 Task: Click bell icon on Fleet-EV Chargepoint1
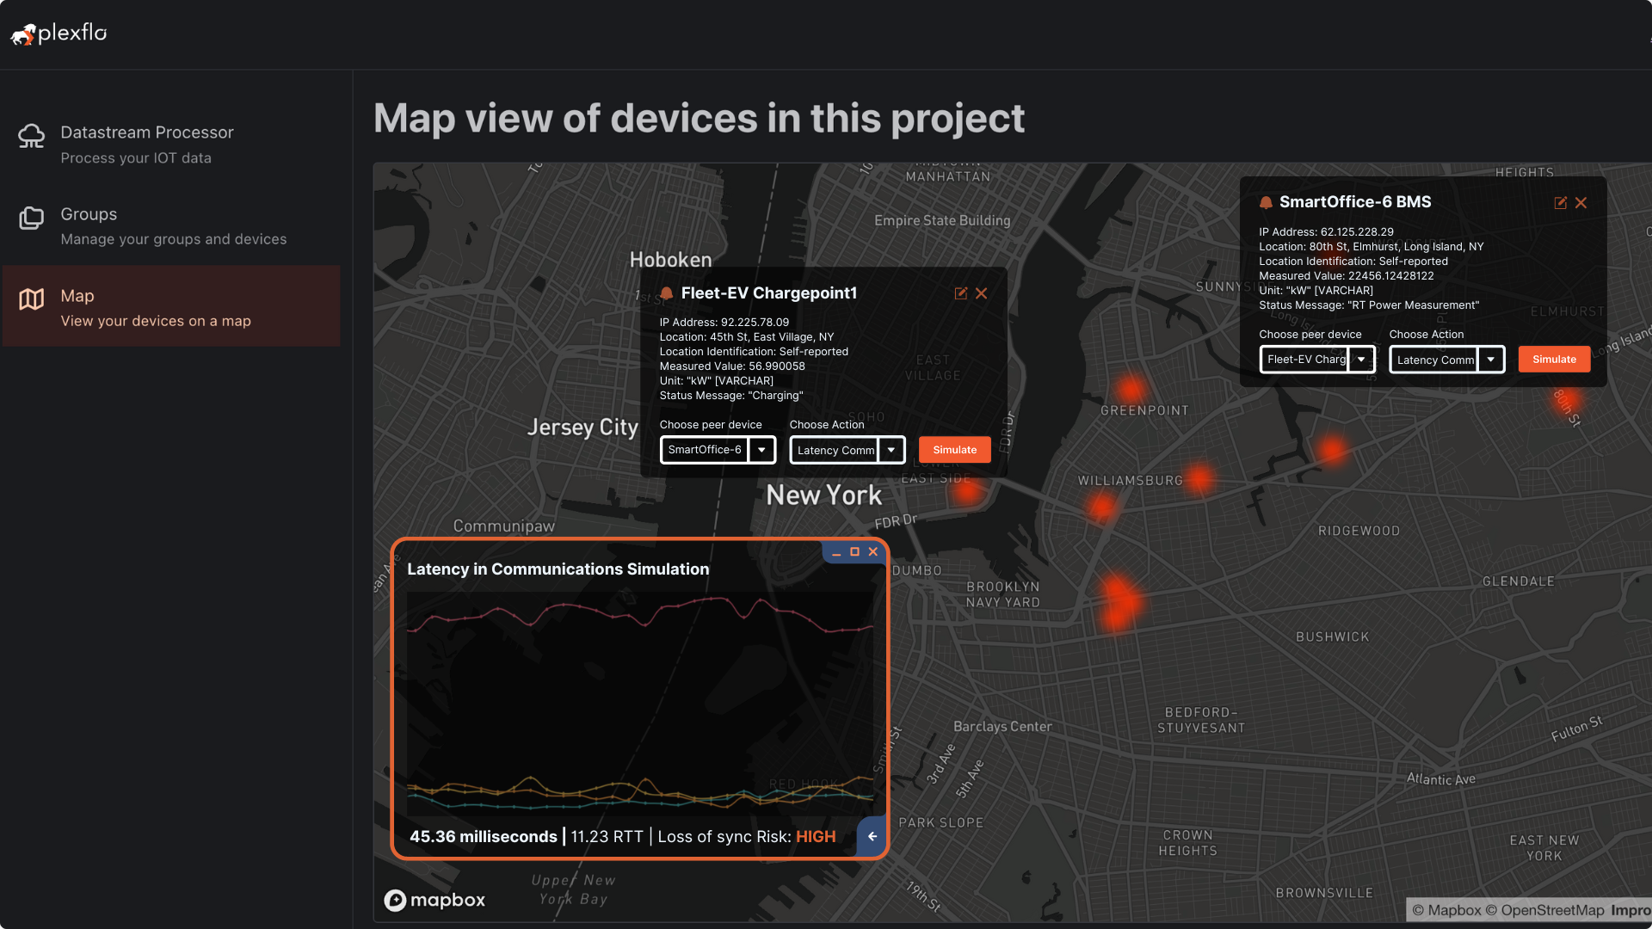point(666,293)
